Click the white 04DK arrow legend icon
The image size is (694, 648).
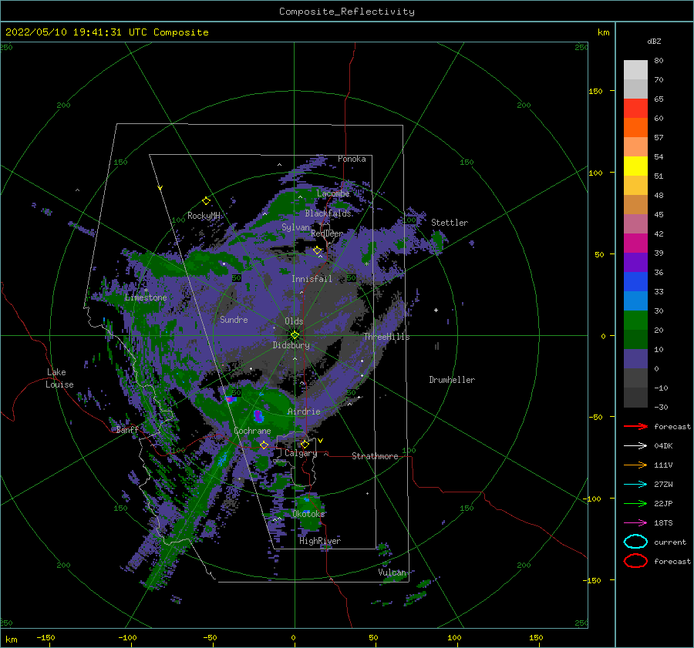pos(635,445)
